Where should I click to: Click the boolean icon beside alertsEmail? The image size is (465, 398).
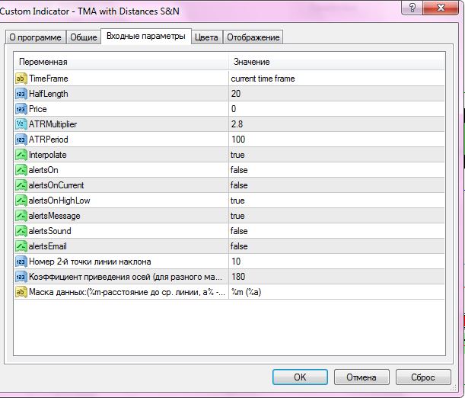pyautogui.click(x=21, y=246)
